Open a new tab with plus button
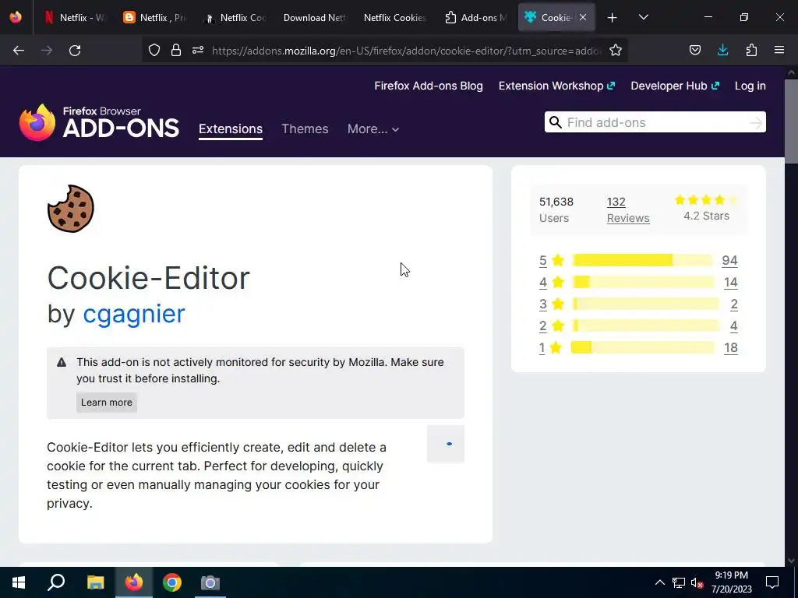This screenshot has height=598, width=798. coord(613,18)
